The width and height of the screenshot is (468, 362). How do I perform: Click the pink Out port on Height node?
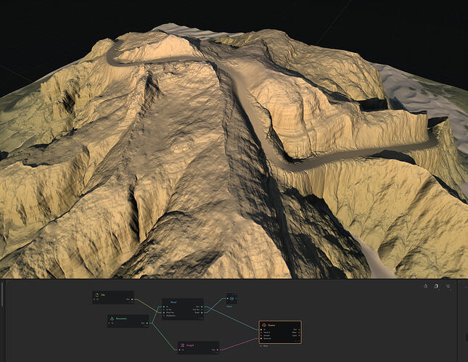[218, 350]
